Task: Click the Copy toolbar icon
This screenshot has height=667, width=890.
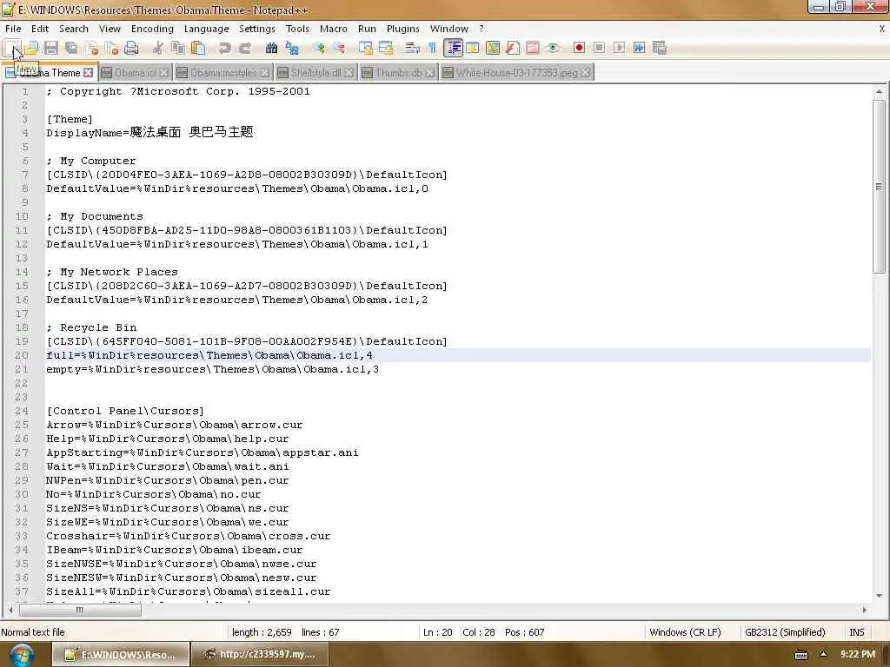Action: 178,49
